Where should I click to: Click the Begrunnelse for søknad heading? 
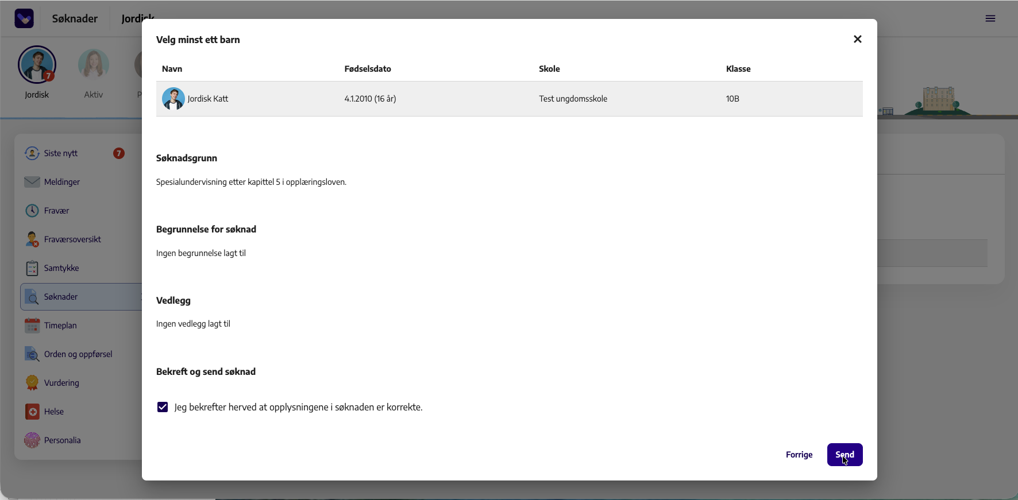pyautogui.click(x=206, y=229)
